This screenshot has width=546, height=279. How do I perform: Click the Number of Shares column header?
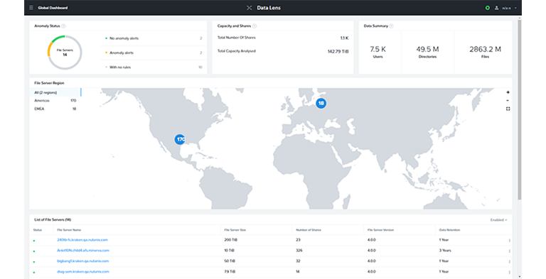[309, 230]
